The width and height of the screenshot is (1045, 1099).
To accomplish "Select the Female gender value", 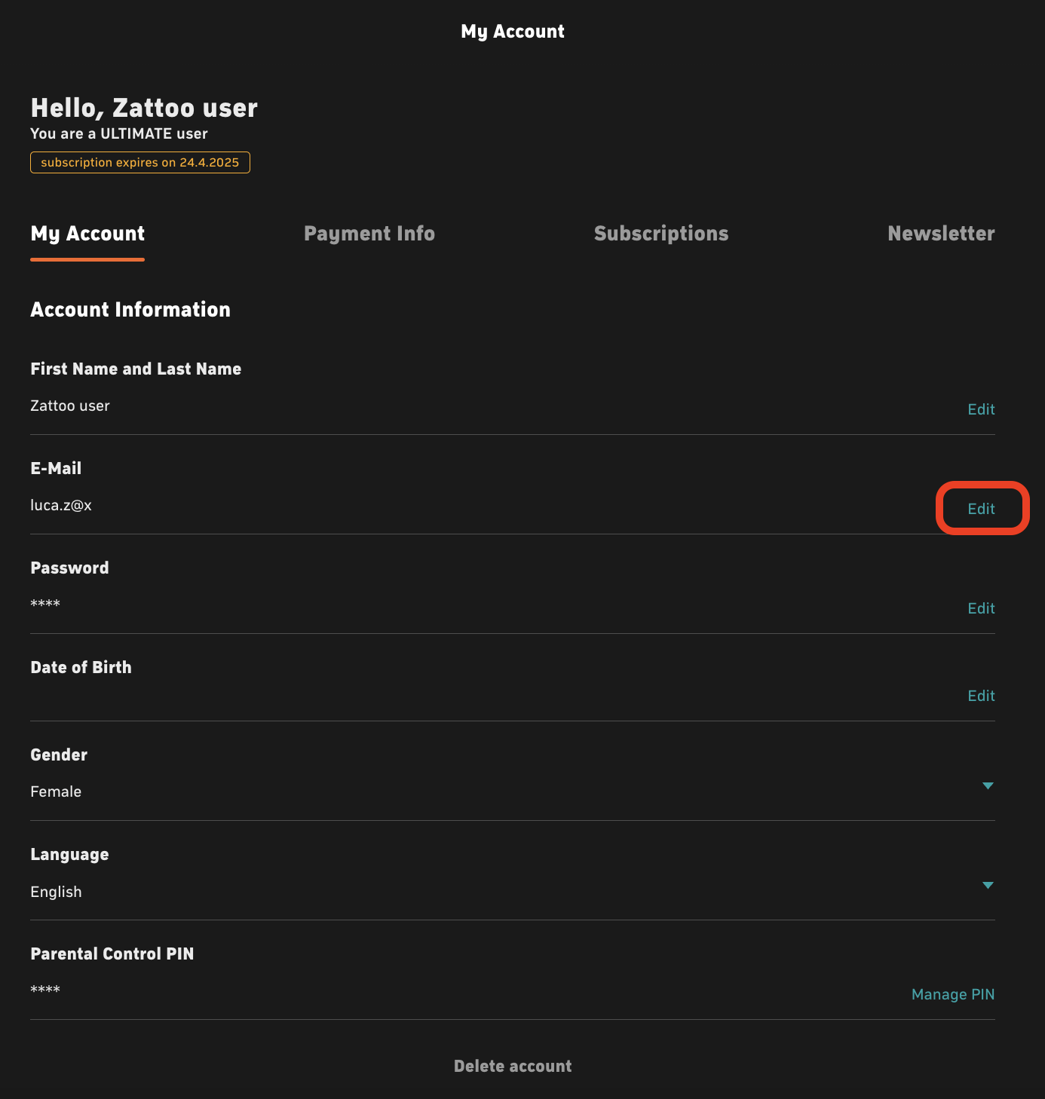I will [x=56, y=791].
